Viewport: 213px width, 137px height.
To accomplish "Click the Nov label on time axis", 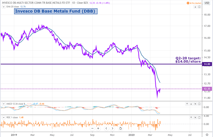I will (x=112, y=135).
